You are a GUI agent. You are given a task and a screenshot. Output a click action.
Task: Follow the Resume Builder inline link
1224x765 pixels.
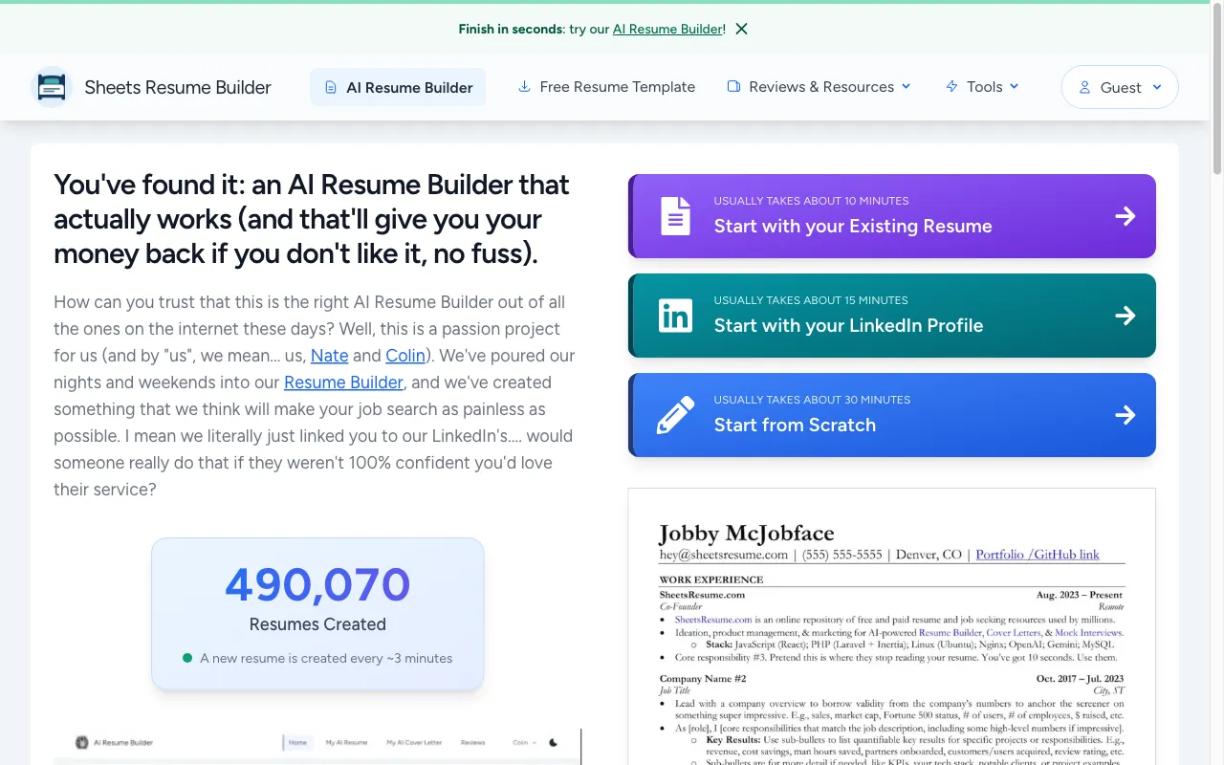(343, 382)
